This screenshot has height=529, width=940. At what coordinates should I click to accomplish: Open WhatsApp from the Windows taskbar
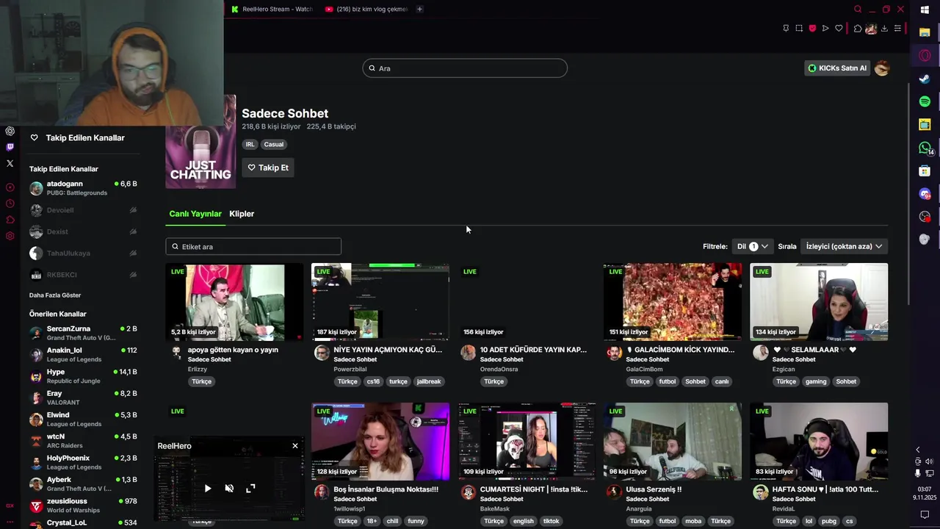(925, 148)
